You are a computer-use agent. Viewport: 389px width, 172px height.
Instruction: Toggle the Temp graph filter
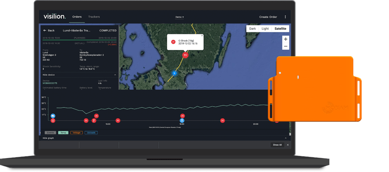click(63, 133)
